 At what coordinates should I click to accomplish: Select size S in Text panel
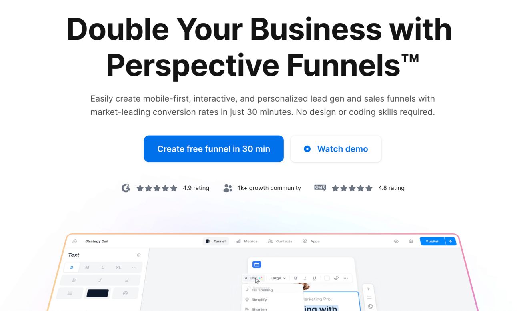pos(72,267)
